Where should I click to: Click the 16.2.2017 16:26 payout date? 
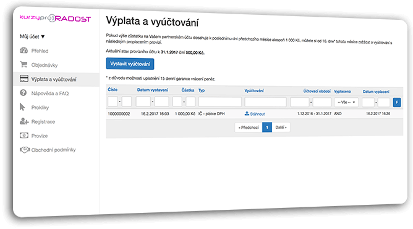pyautogui.click(x=378, y=114)
